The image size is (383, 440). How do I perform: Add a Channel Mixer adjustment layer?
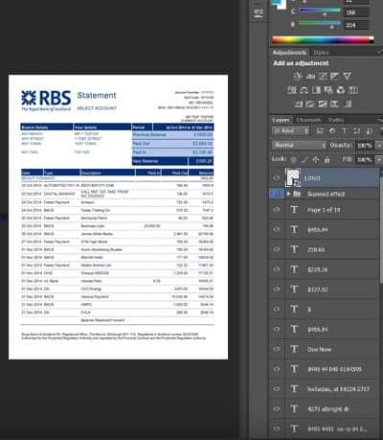click(341, 90)
